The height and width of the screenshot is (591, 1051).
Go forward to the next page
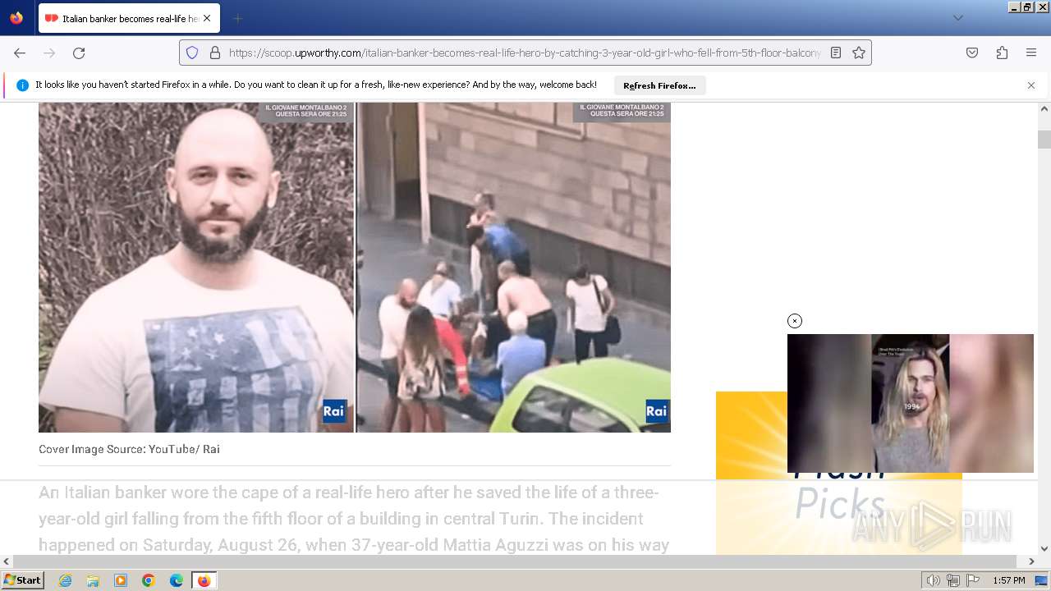(49, 53)
